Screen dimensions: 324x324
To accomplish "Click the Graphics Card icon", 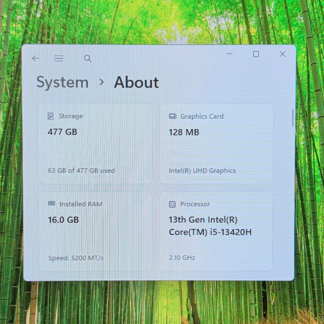I will pos(173,116).
